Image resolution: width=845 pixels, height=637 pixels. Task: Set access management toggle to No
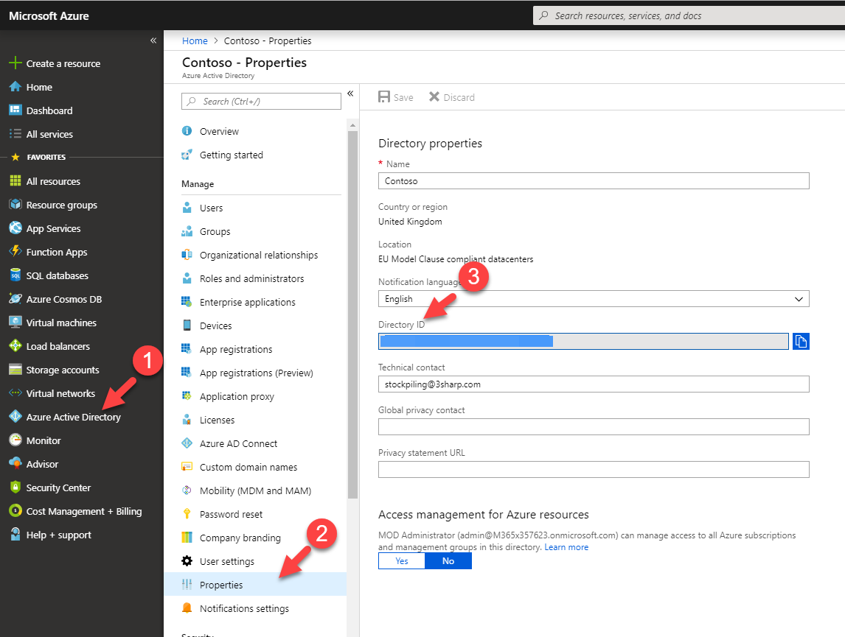[x=448, y=561]
